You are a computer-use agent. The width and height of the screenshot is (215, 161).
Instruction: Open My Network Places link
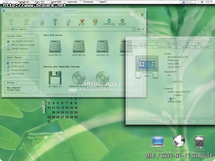coord(20,63)
